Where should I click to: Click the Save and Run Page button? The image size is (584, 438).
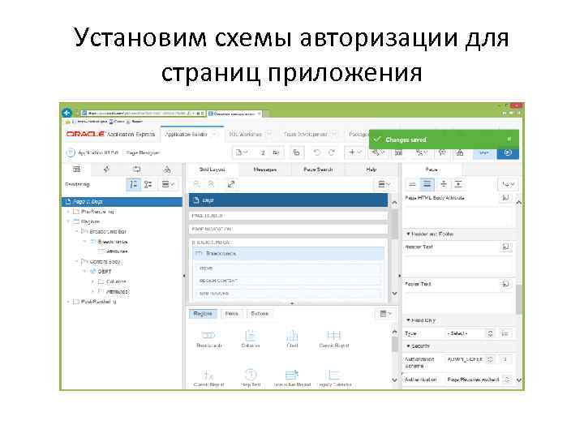(508, 152)
